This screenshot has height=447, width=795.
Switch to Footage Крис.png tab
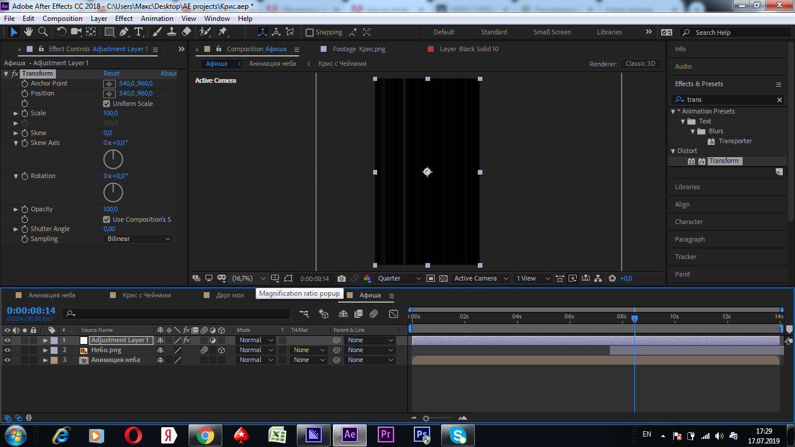pos(359,49)
